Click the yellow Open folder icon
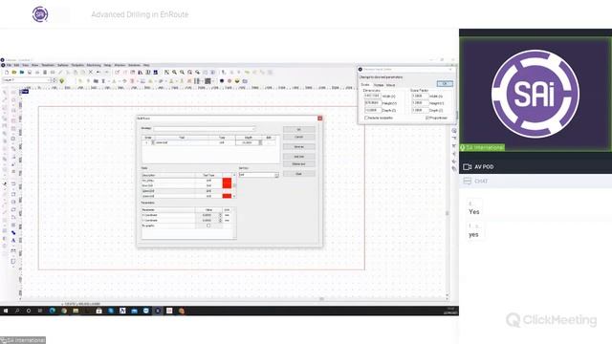 pyautogui.click(x=14, y=73)
